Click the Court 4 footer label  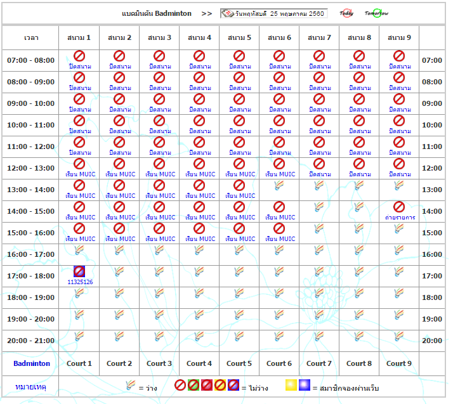[199, 363]
